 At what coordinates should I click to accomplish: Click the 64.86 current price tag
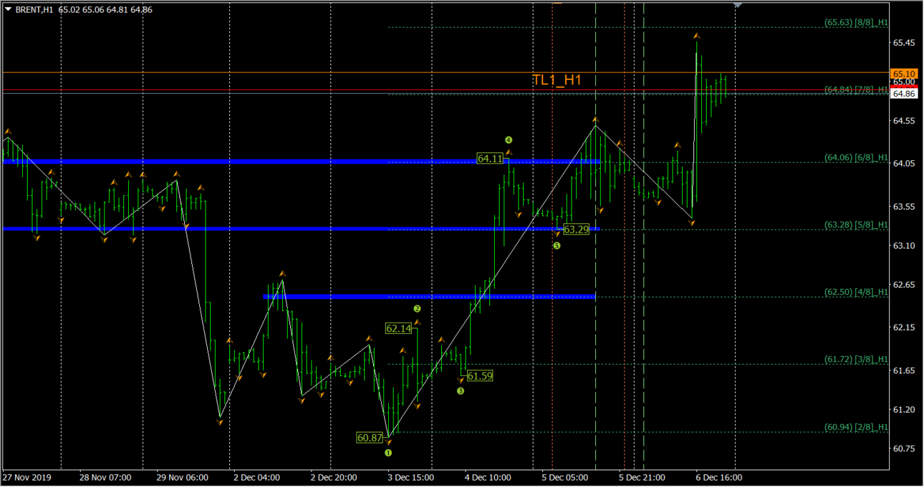click(904, 94)
